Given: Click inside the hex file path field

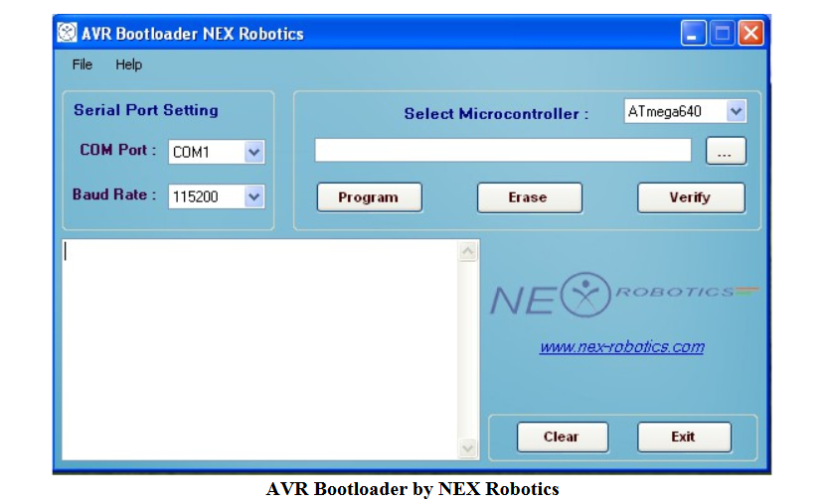Looking at the screenshot, I should coord(502,151).
